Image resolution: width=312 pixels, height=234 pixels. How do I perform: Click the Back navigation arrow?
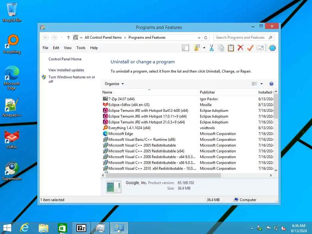[46, 37]
